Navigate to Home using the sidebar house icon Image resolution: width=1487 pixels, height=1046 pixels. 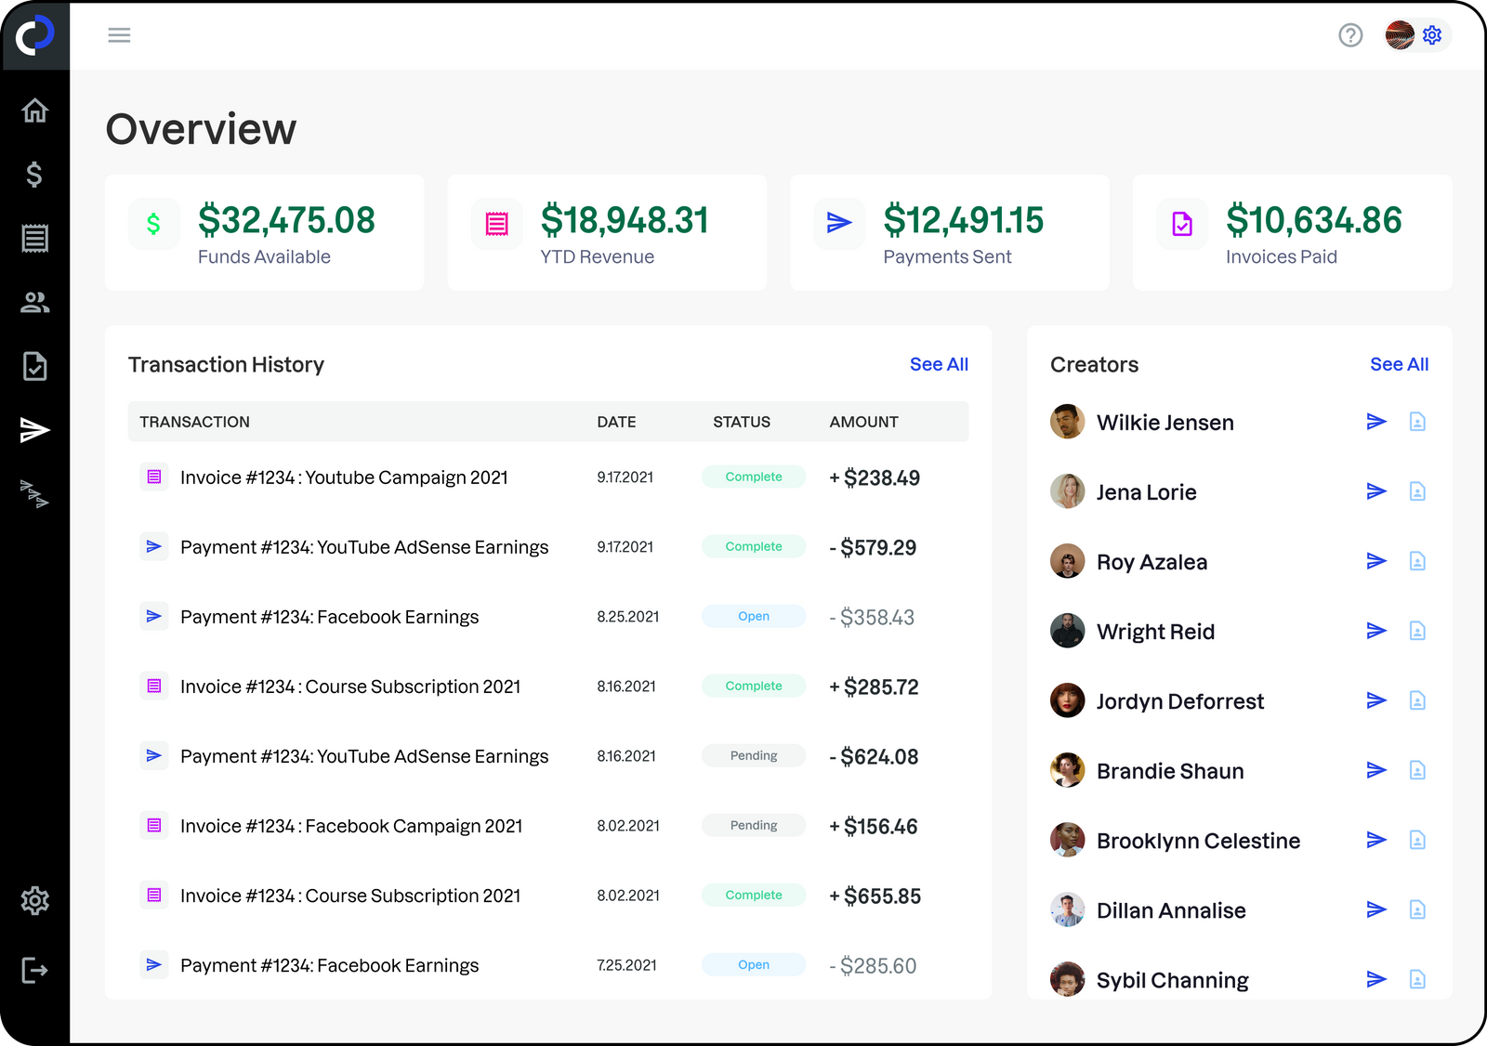[x=35, y=110]
